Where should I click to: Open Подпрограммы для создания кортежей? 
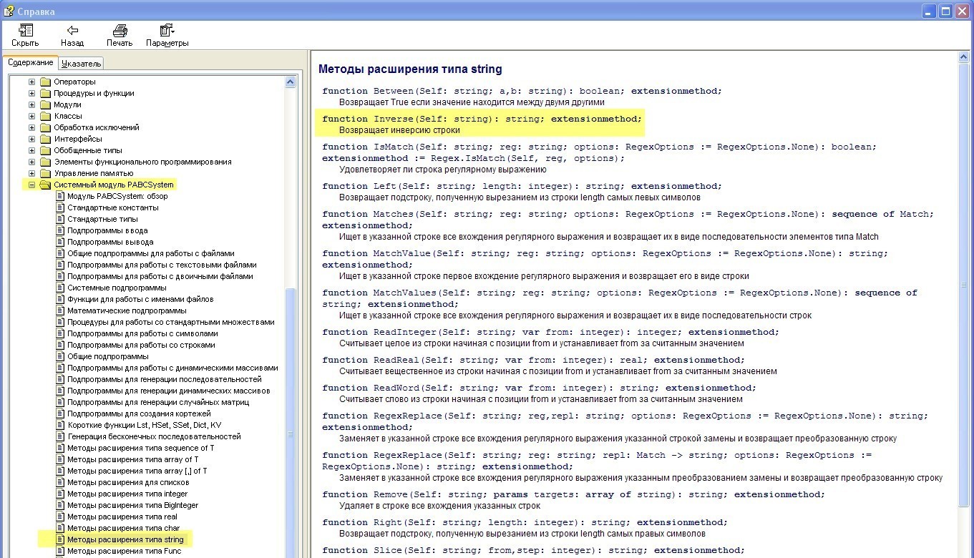(x=139, y=413)
